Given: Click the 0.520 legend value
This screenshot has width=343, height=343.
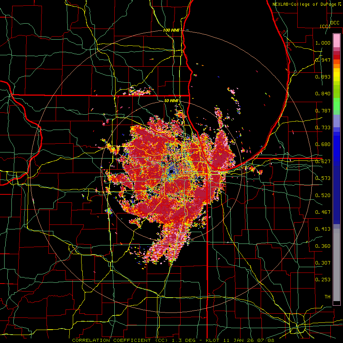Looking at the screenshot, I should [x=323, y=196].
